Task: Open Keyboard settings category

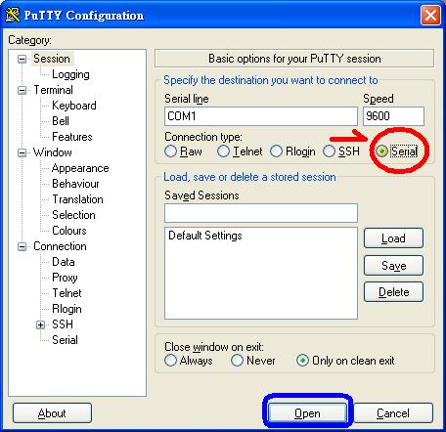Action: click(74, 106)
